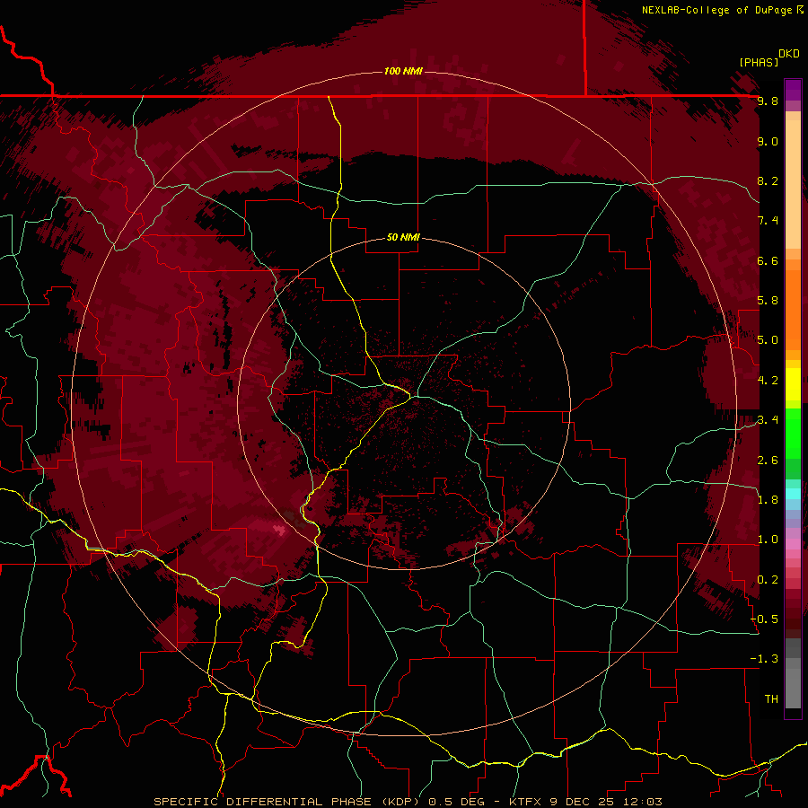The width and height of the screenshot is (808, 808).
Task: Click the [PHAS] label above the color scale
Action: tap(759, 62)
